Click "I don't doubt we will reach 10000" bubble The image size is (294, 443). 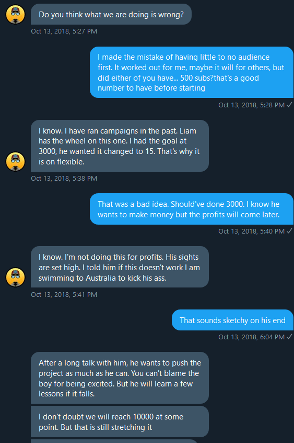tap(120, 422)
